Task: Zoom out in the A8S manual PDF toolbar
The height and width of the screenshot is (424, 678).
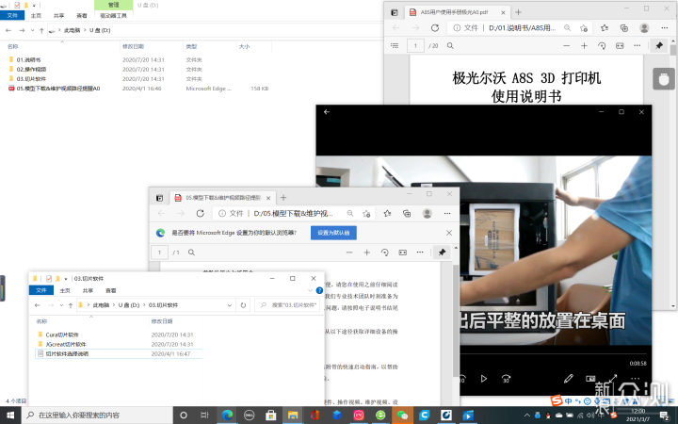Action: point(567,45)
